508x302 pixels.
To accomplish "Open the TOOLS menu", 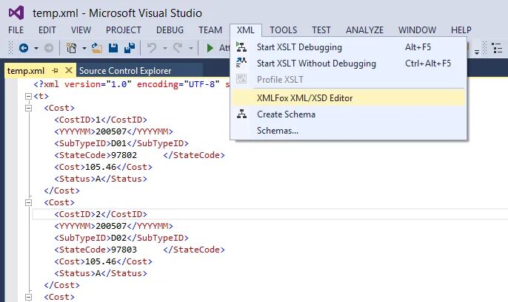I will [283, 30].
